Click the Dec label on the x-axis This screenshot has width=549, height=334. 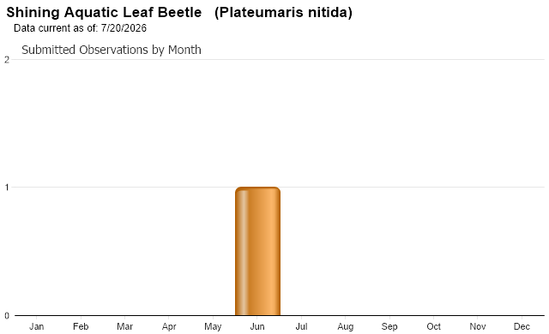click(x=522, y=326)
